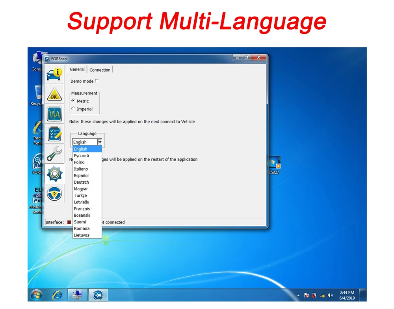Choose Magyar in the language list
This screenshot has height=309, width=394.
pyautogui.click(x=87, y=189)
